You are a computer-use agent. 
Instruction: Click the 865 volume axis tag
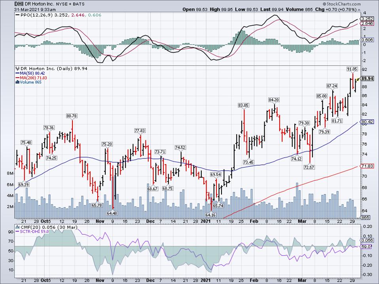click(365, 217)
